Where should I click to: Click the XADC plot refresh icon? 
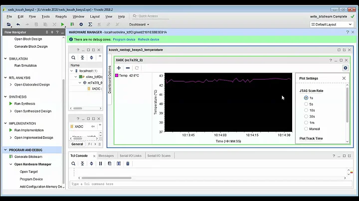pyautogui.click(x=137, y=68)
